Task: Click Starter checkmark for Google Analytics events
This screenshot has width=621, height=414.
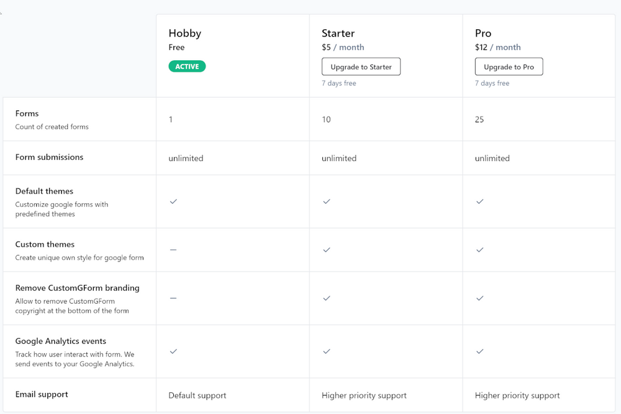Action: (327, 351)
